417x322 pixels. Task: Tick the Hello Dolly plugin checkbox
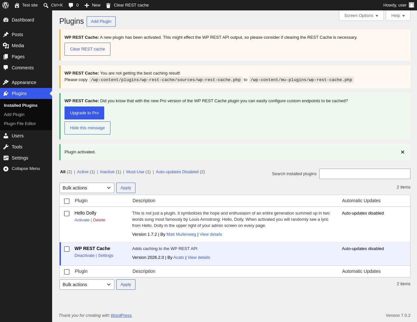click(x=67, y=214)
